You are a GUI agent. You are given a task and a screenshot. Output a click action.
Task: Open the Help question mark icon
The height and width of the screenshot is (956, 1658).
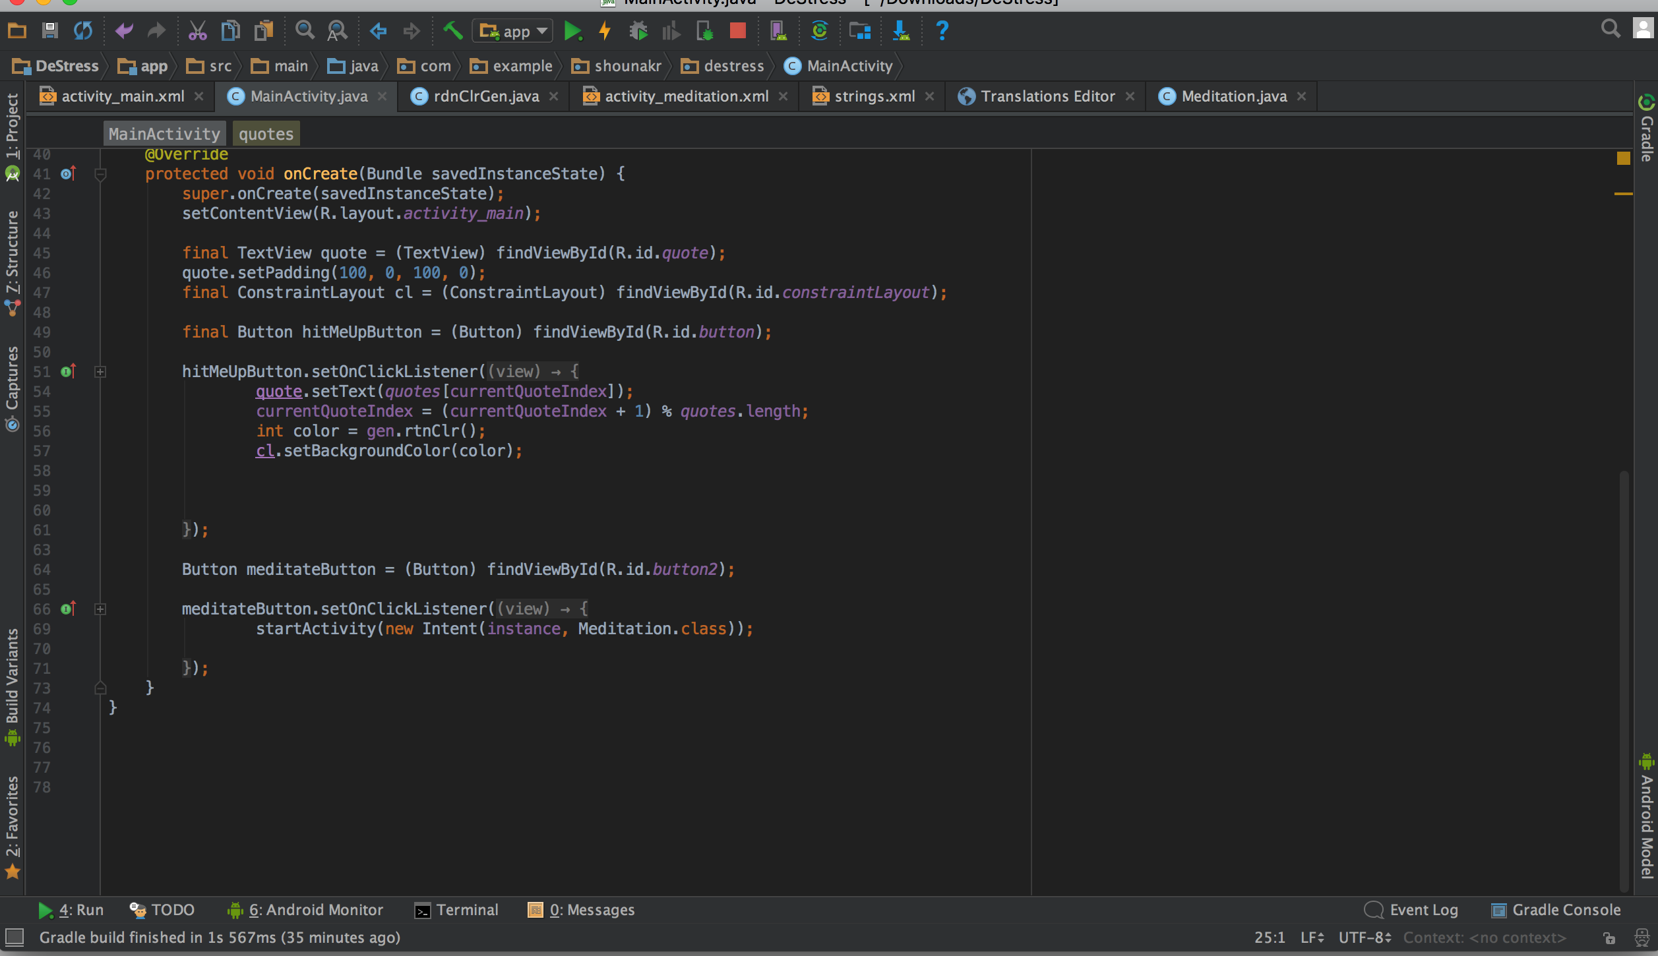(942, 31)
